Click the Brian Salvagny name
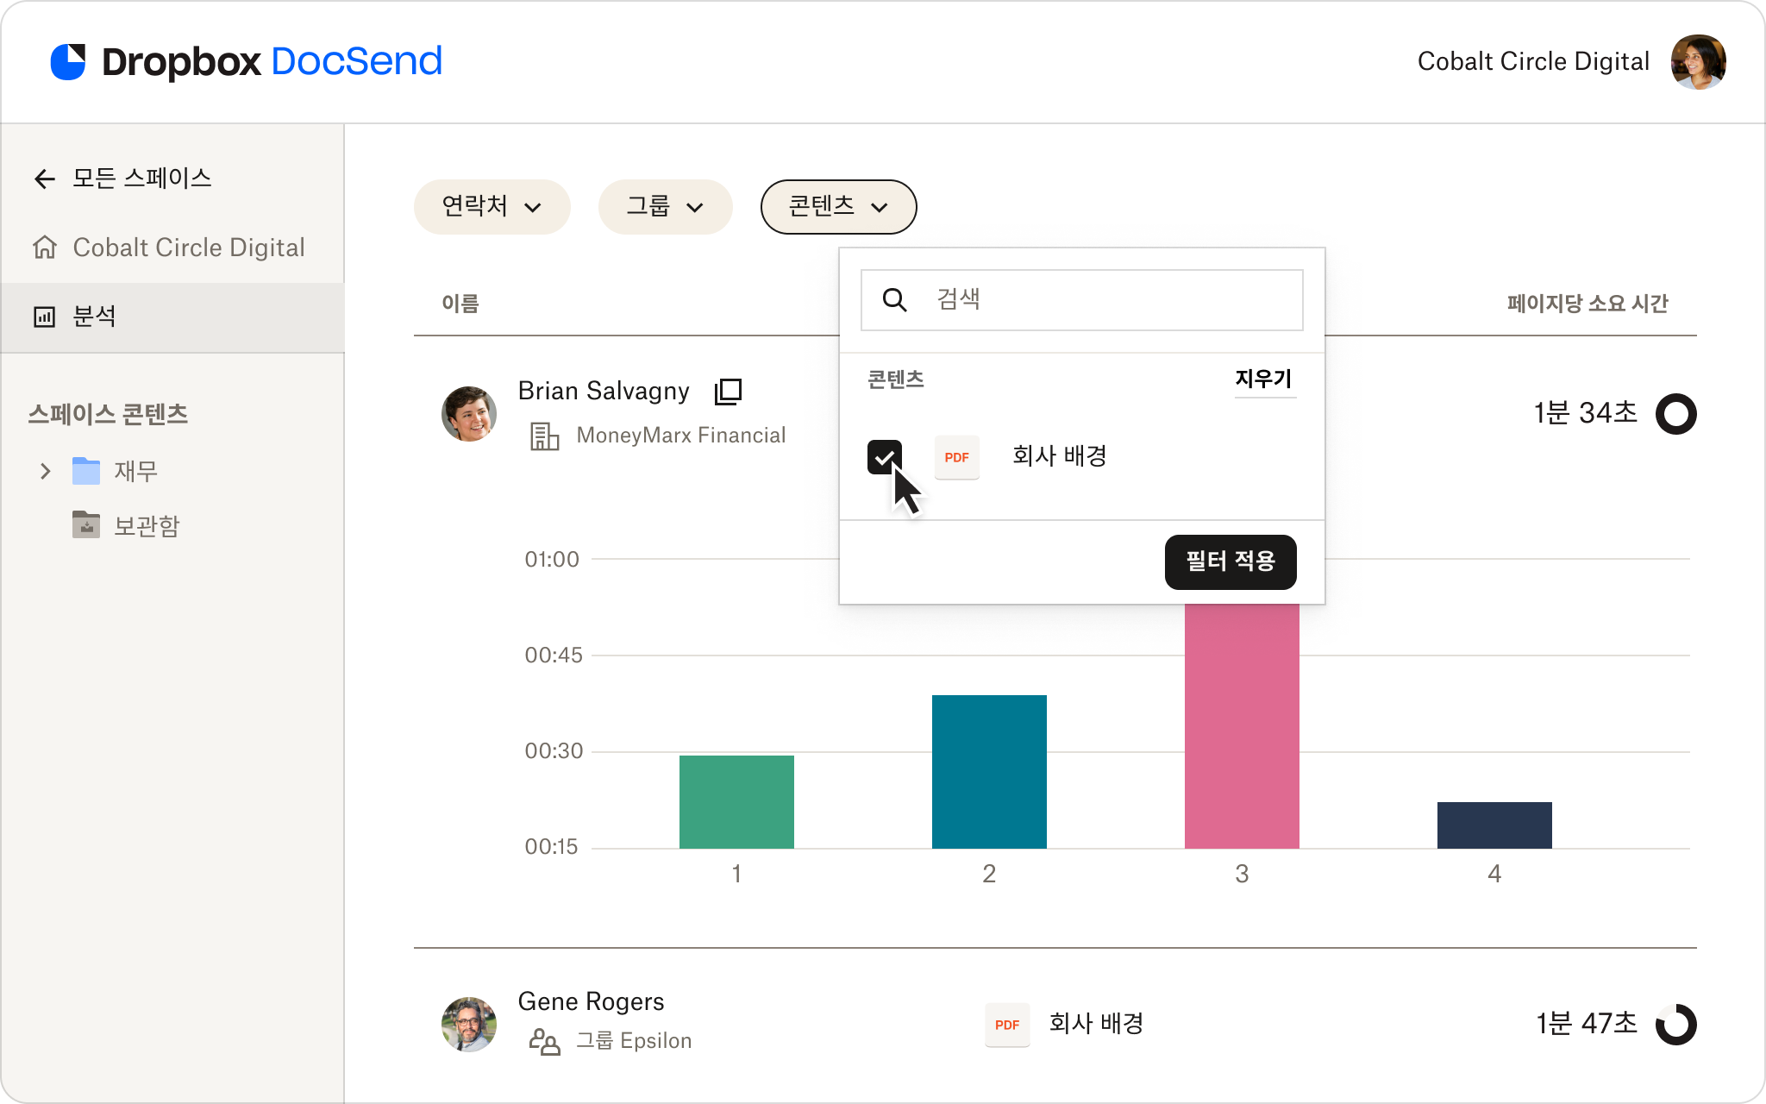 coord(604,392)
